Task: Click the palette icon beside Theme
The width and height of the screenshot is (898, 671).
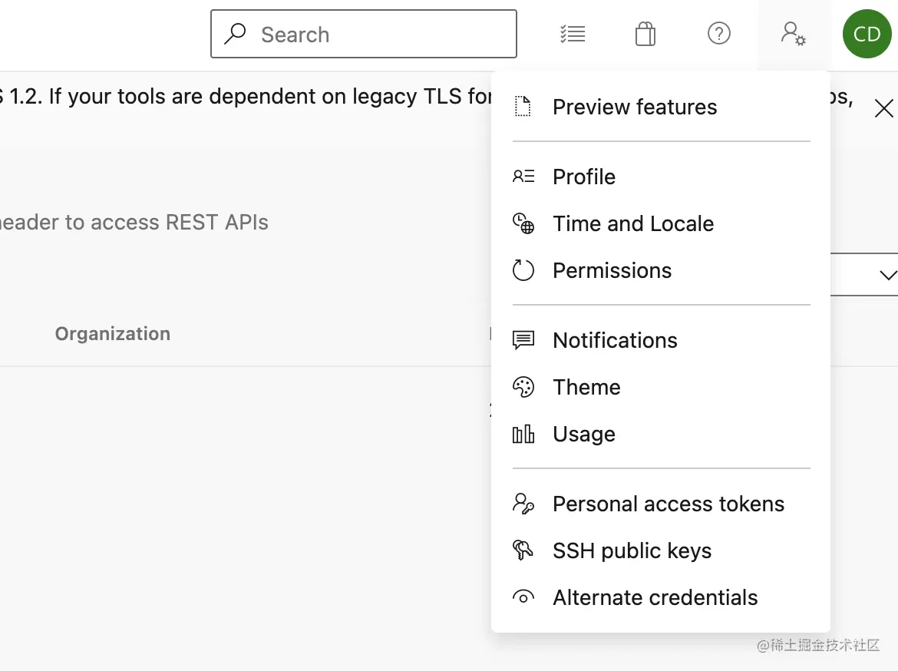Action: (x=523, y=387)
